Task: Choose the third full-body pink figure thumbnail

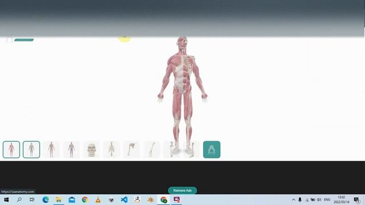Action: [51, 150]
